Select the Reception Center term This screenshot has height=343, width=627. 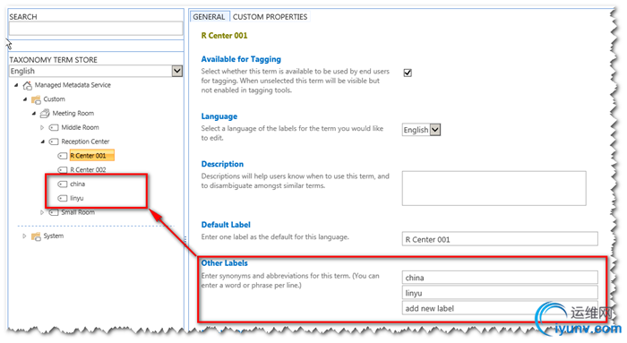85,141
